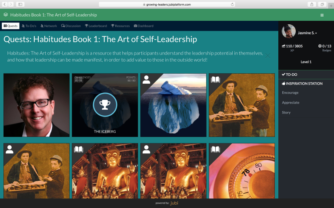Screen dimensions: 334x208
Task: Open the Resources tab
Action: [120, 26]
